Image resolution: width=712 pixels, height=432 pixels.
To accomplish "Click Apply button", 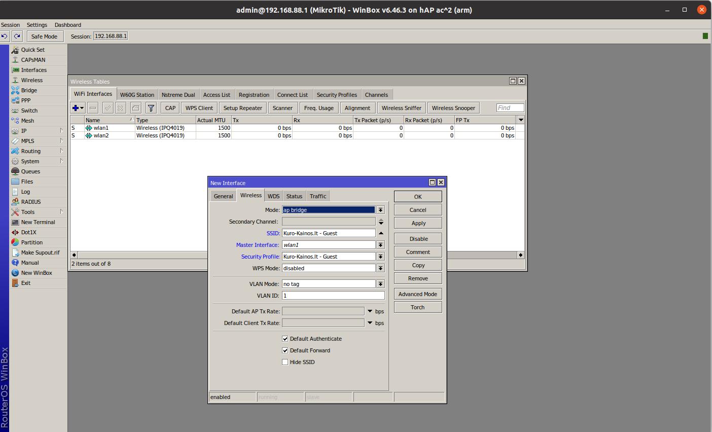I will click(x=418, y=223).
